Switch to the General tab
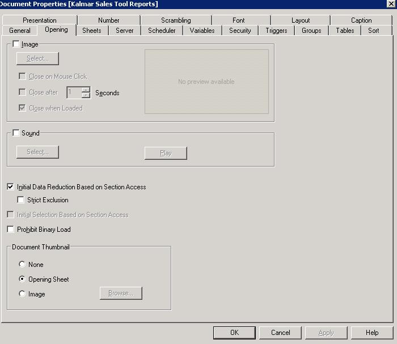This screenshot has height=344, width=397. [x=20, y=31]
